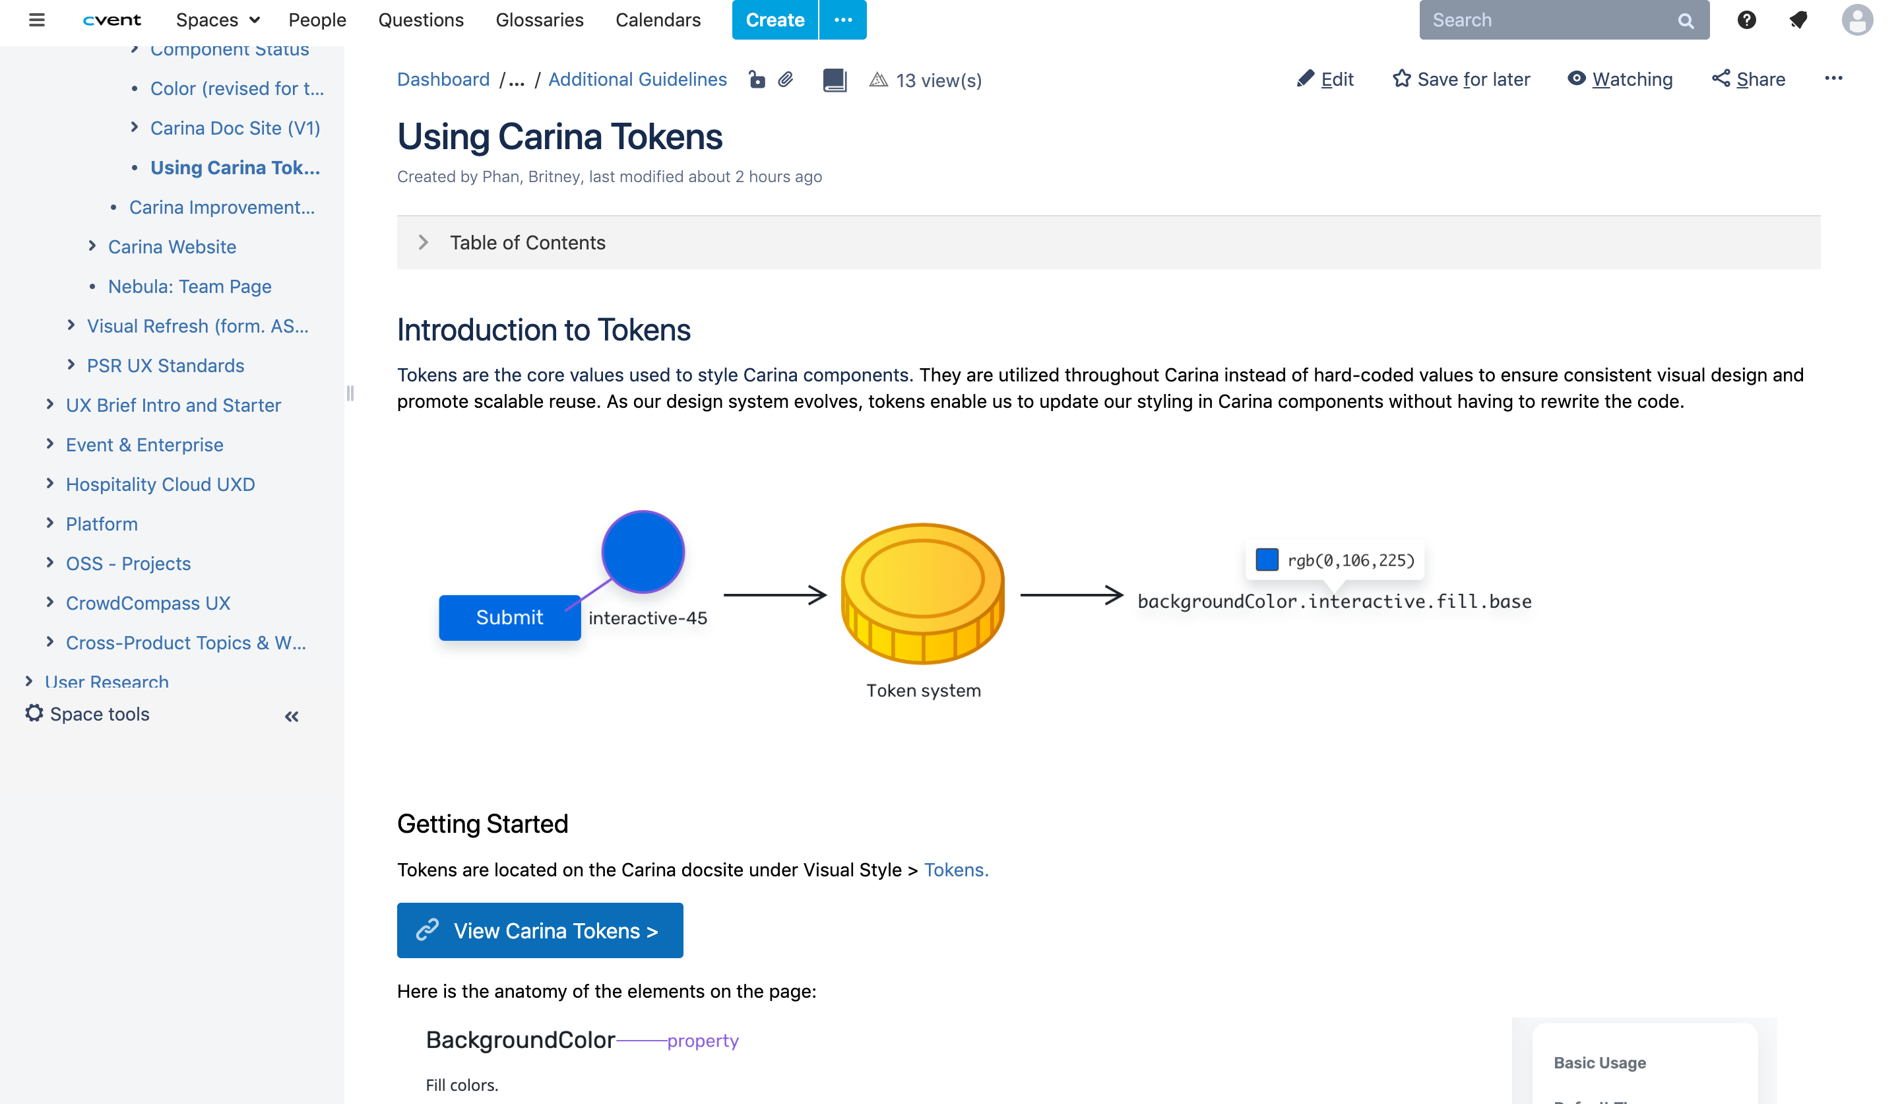Click the blue rgb(0,106,225) swatch
Image resolution: width=1900 pixels, height=1104 pixels.
(1267, 560)
